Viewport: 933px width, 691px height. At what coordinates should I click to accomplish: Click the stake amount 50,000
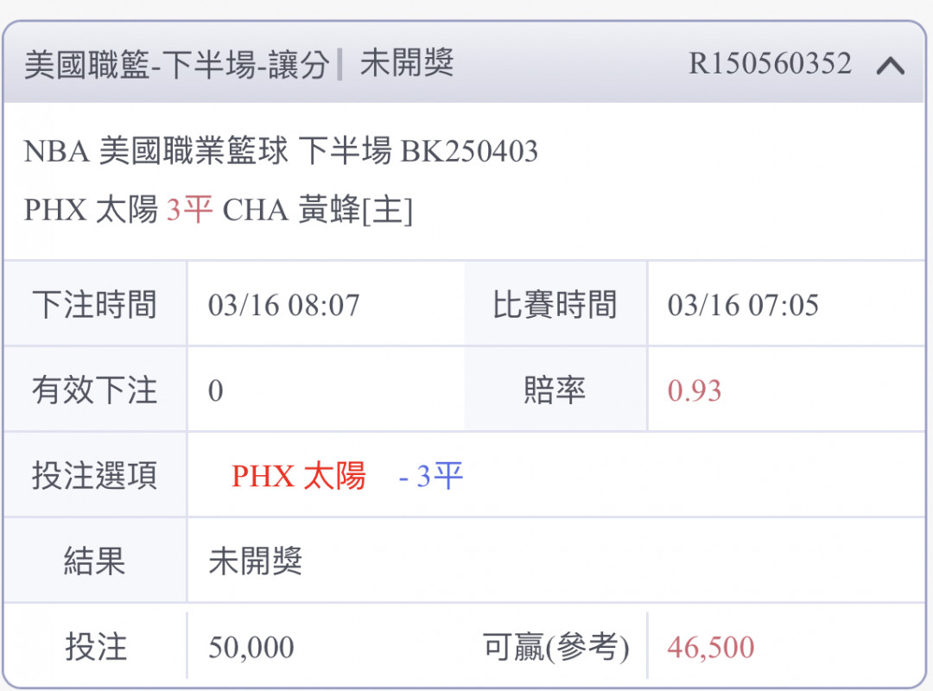(x=251, y=648)
